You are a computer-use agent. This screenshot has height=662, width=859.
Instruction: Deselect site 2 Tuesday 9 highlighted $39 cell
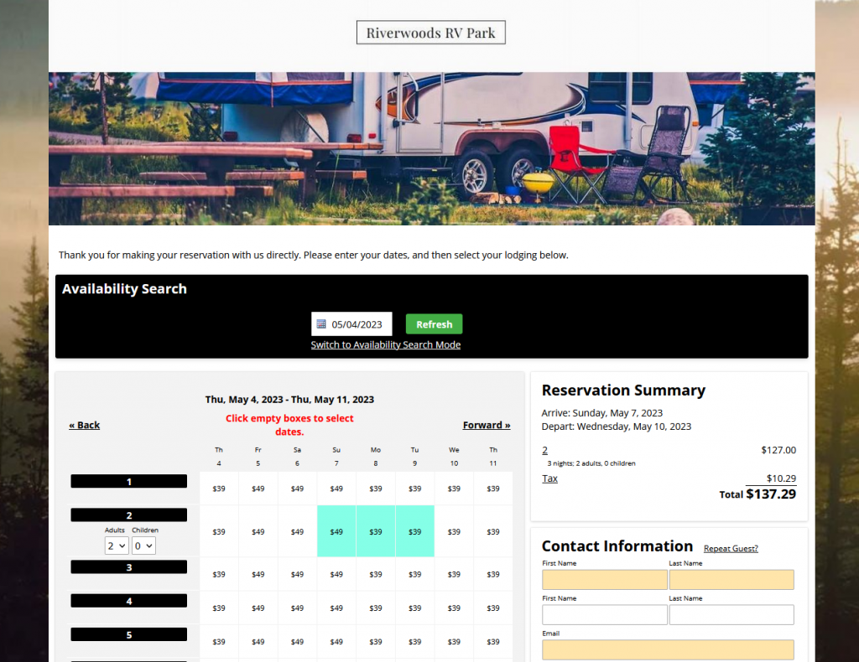[x=414, y=531]
